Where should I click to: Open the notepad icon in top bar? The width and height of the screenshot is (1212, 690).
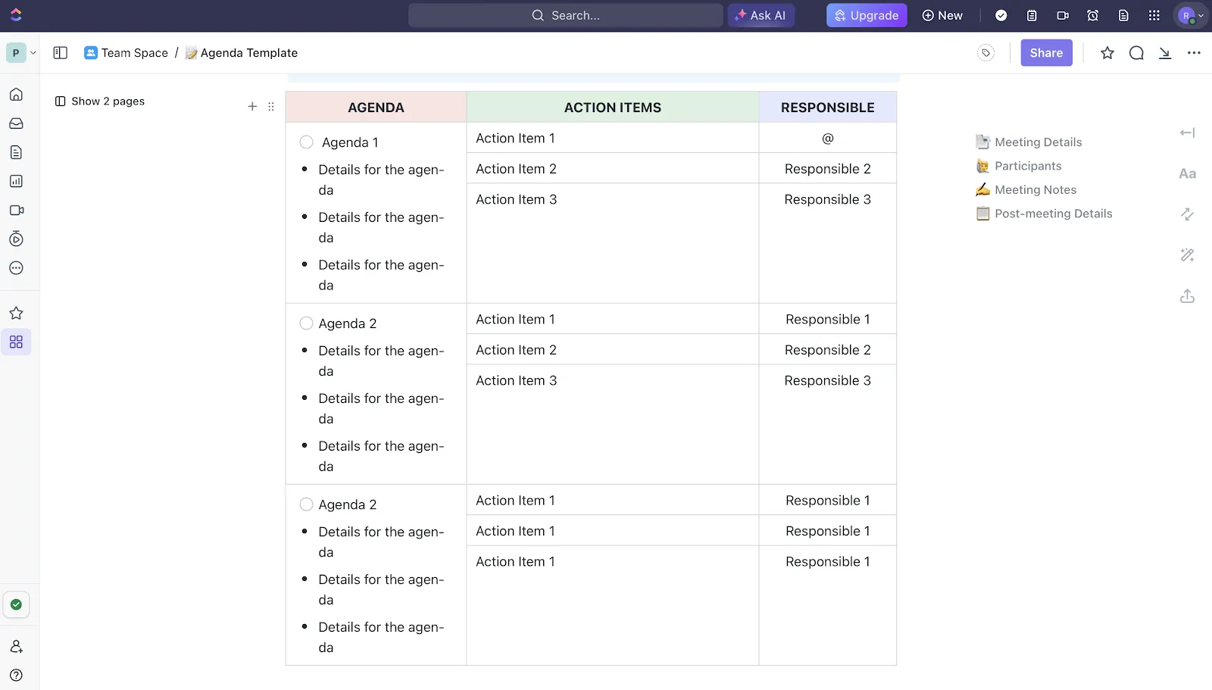tap(1032, 15)
